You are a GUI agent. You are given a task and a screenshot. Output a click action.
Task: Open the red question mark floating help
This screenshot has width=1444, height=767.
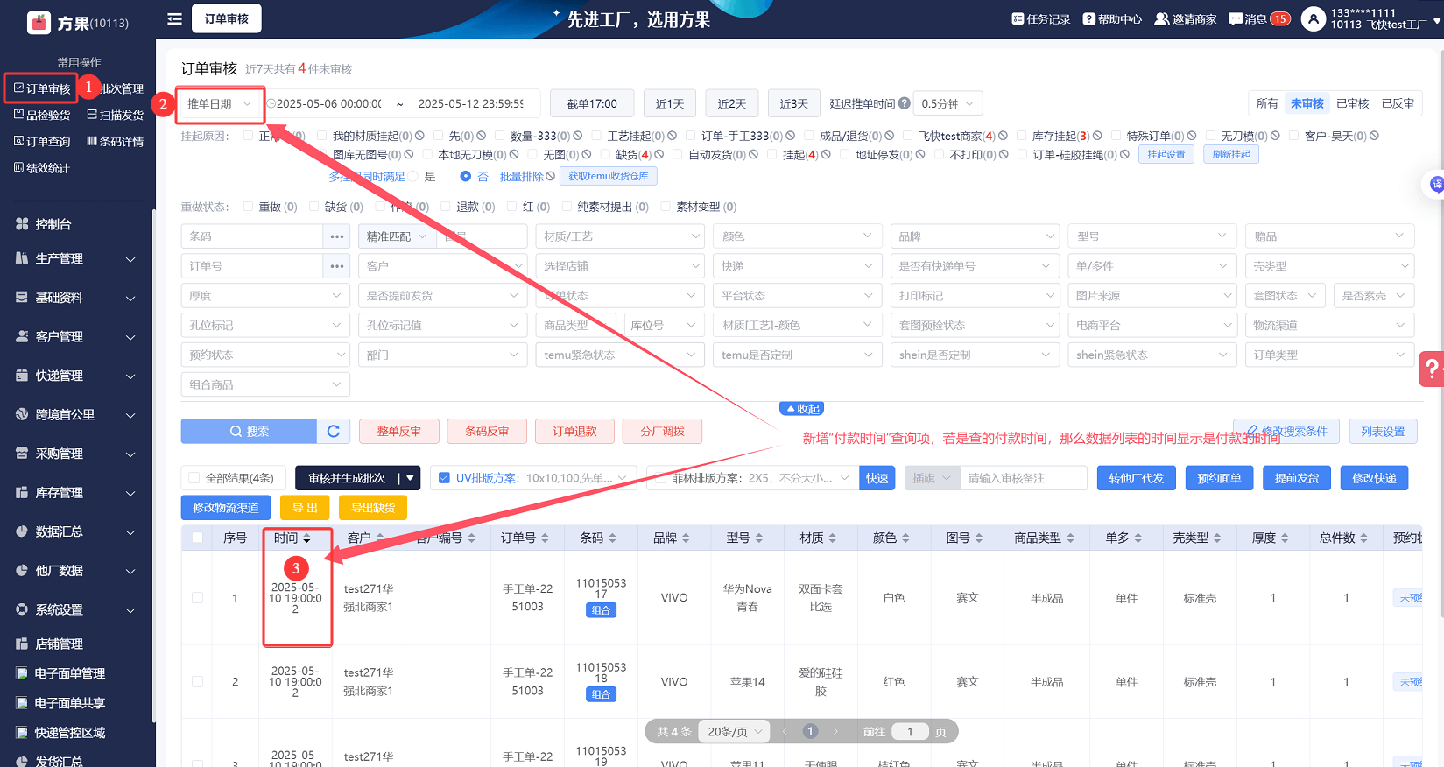[x=1432, y=369]
